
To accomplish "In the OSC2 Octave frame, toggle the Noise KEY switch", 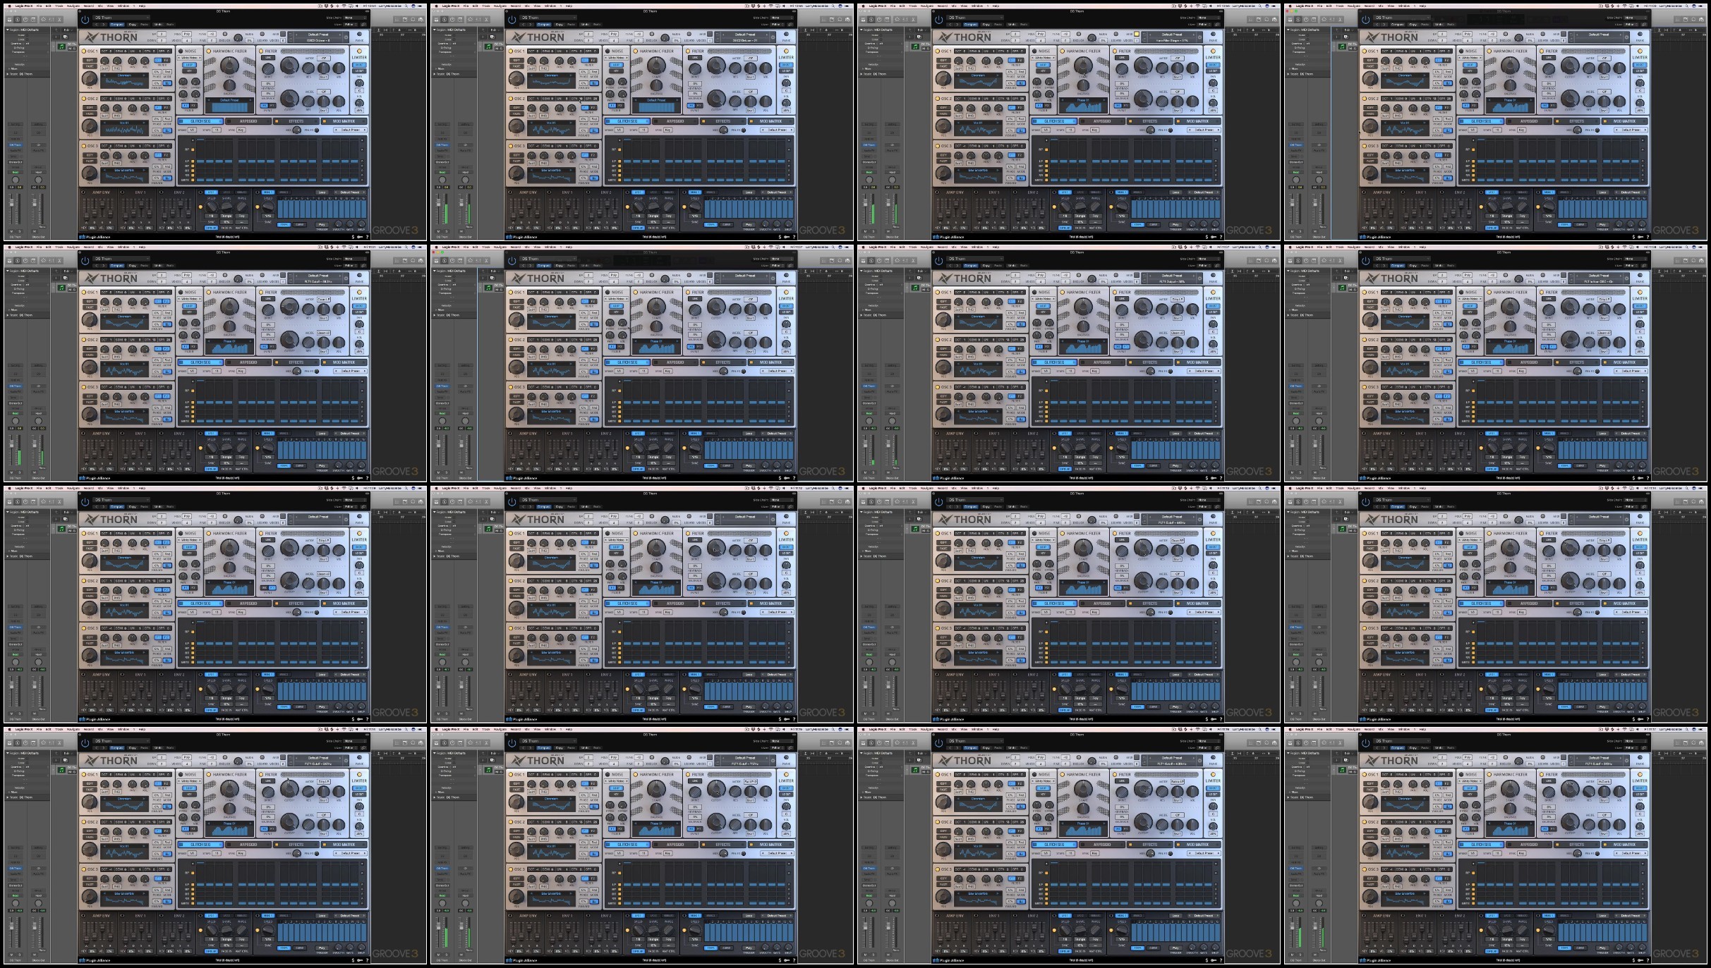I will coord(189,71).
